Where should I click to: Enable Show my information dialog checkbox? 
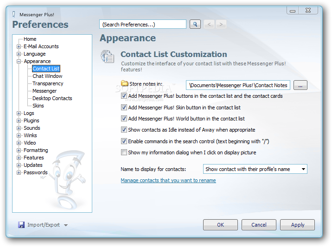coord(124,152)
